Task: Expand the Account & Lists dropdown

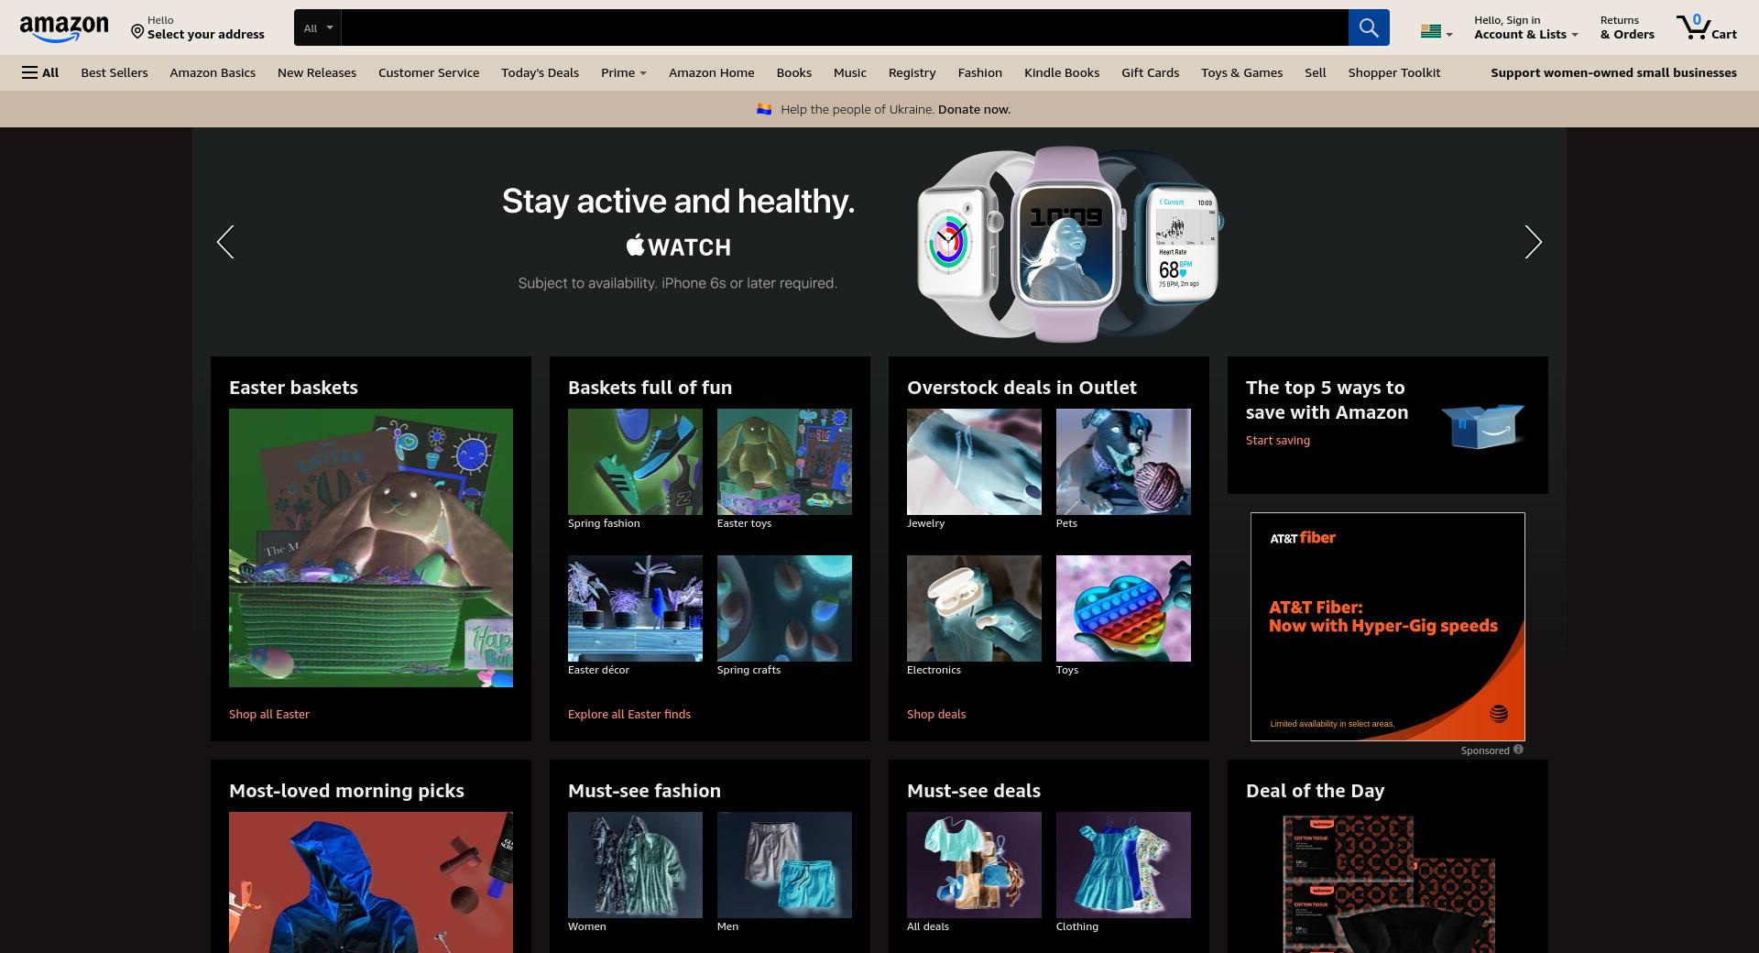Action: 1525,27
